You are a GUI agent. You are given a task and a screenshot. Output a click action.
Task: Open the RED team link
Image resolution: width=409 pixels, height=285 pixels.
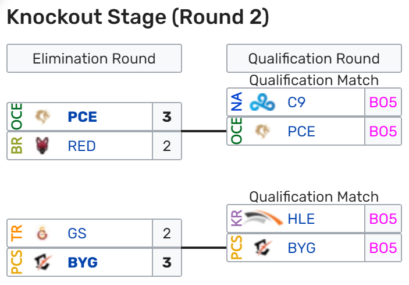(x=81, y=146)
